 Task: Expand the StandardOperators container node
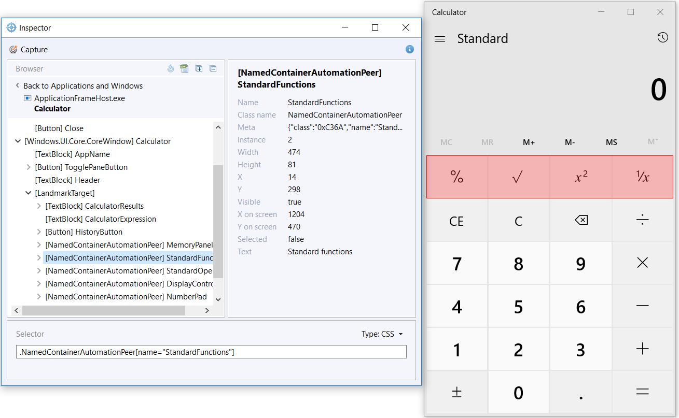click(39, 271)
